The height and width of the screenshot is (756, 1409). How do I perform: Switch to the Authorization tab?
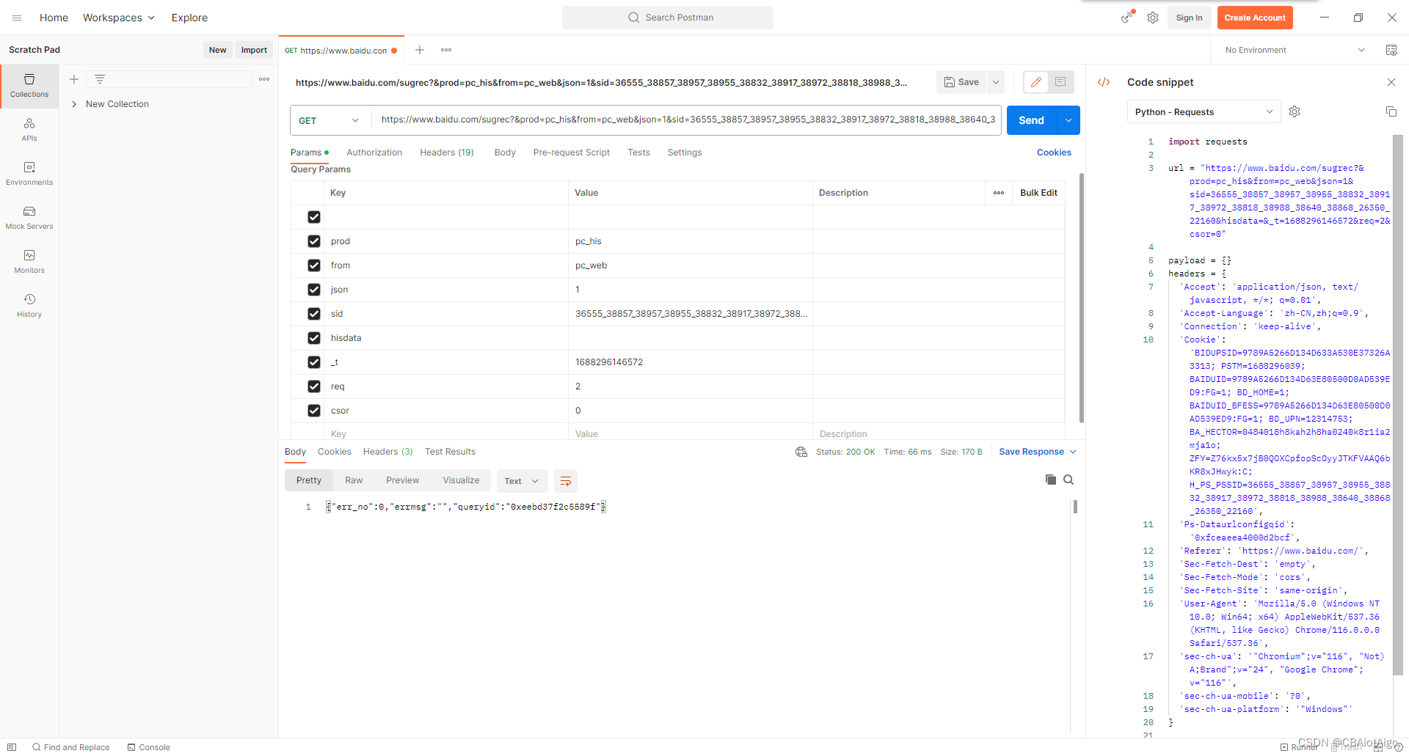pos(374,153)
